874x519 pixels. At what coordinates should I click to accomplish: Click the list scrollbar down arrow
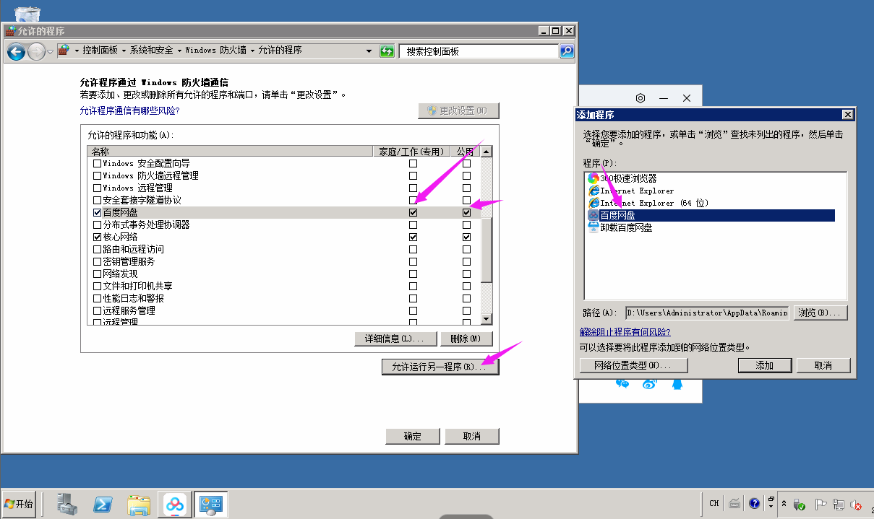coord(486,319)
